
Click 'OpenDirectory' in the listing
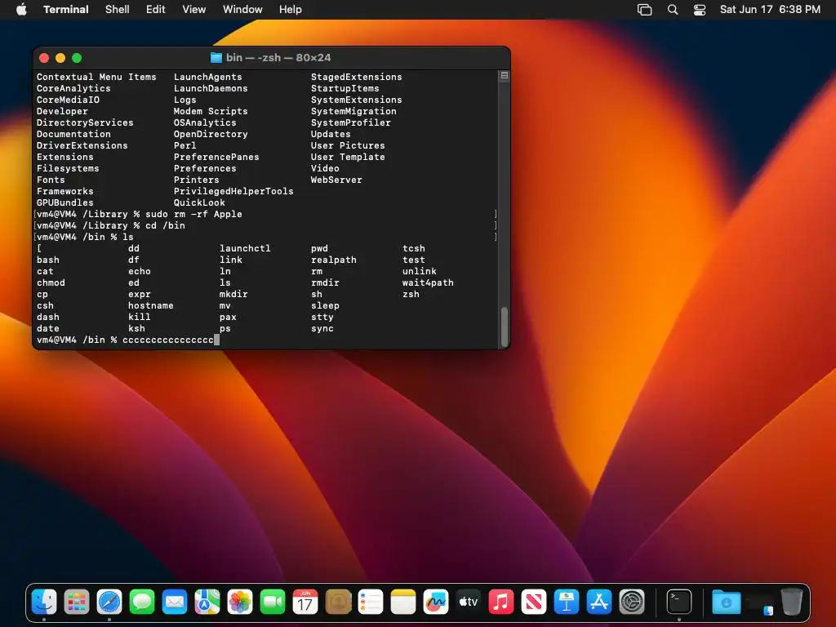pyautogui.click(x=211, y=134)
